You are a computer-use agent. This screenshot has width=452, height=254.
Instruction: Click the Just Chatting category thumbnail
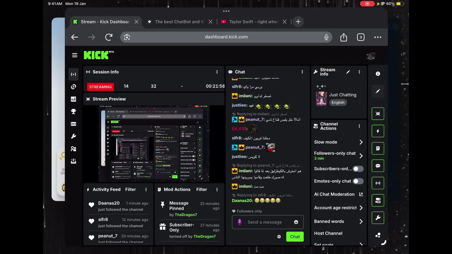coord(321,99)
